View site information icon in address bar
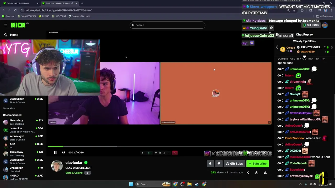335x188 pixels. tap(23, 10)
